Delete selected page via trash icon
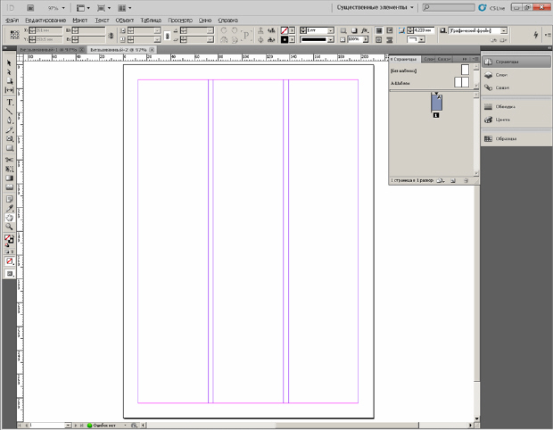 (x=466, y=180)
